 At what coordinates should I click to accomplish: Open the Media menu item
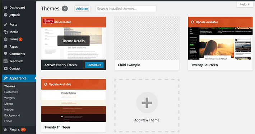tap(14, 32)
